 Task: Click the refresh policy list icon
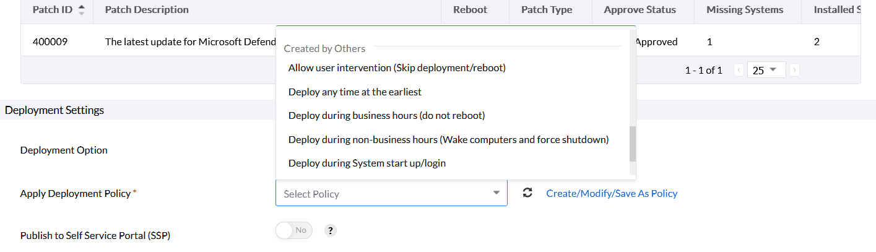point(527,193)
